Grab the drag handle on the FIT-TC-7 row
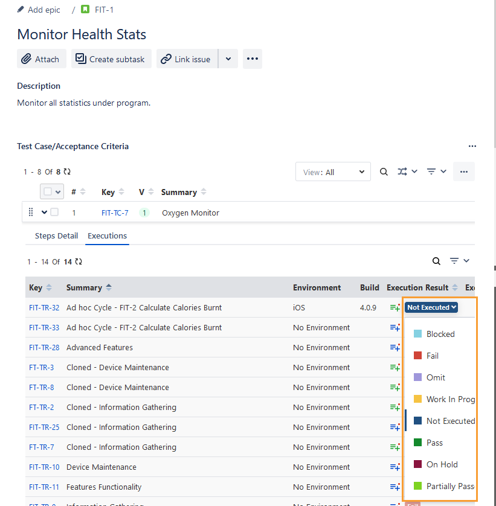 coord(30,212)
